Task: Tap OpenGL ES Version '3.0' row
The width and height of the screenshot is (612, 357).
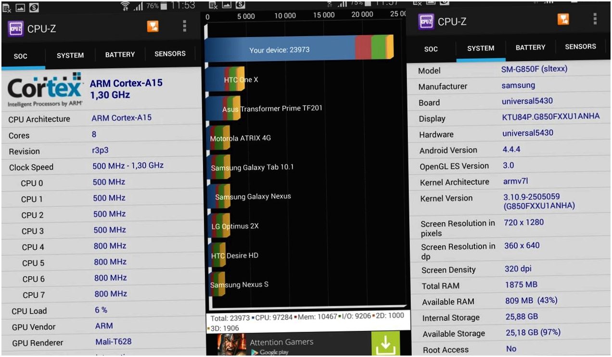Action: (x=509, y=166)
